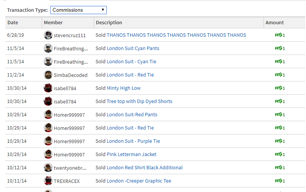Click the Date column header
Screen dimensions: 306x192
[x=13, y=23]
